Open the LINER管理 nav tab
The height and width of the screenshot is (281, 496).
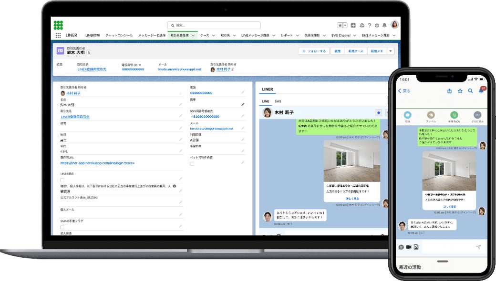click(x=93, y=35)
